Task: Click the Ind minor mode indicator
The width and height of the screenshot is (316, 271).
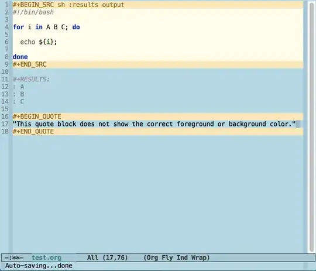Action: click(x=182, y=258)
